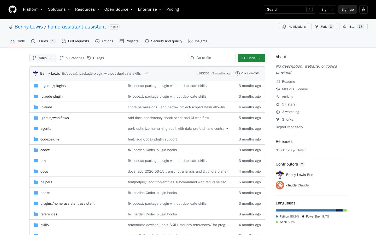Open the codex folder name

[45, 150]
